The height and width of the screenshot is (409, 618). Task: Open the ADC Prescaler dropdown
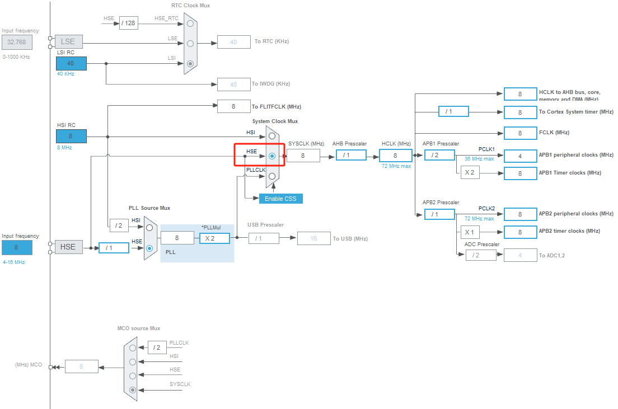[481, 255]
